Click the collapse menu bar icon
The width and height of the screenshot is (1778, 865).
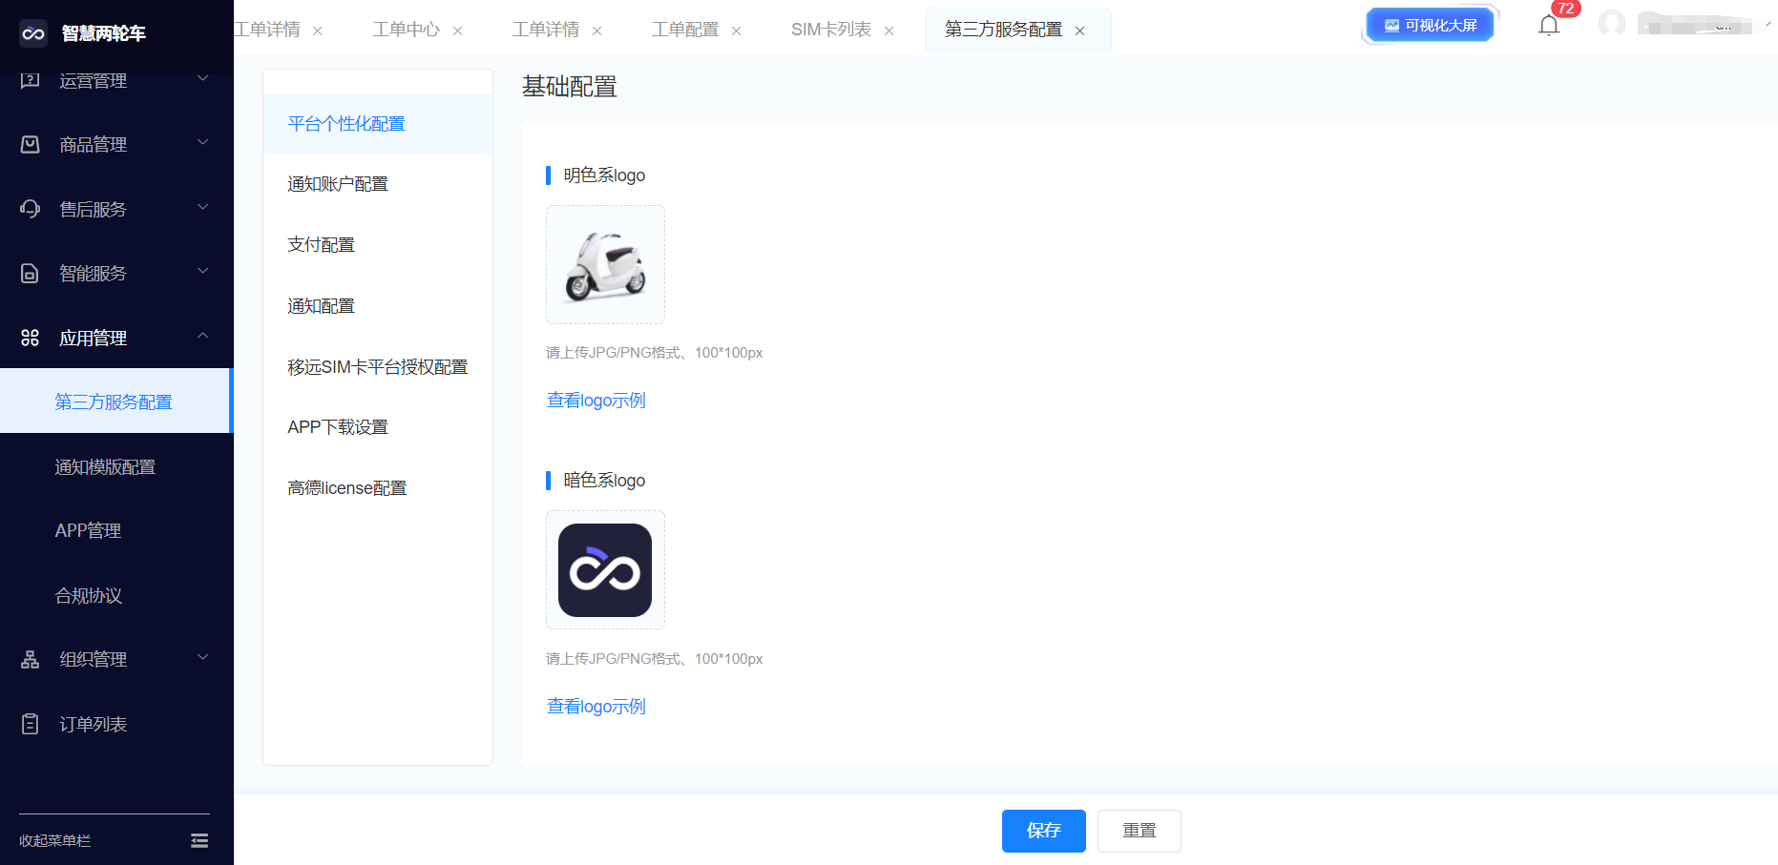tap(199, 840)
